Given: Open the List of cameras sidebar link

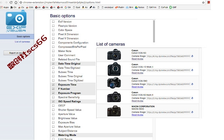Looking at the screenshot, I should pyautogui.click(x=22, y=42).
